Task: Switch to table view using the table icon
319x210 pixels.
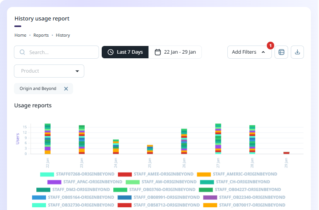Action: [281, 52]
